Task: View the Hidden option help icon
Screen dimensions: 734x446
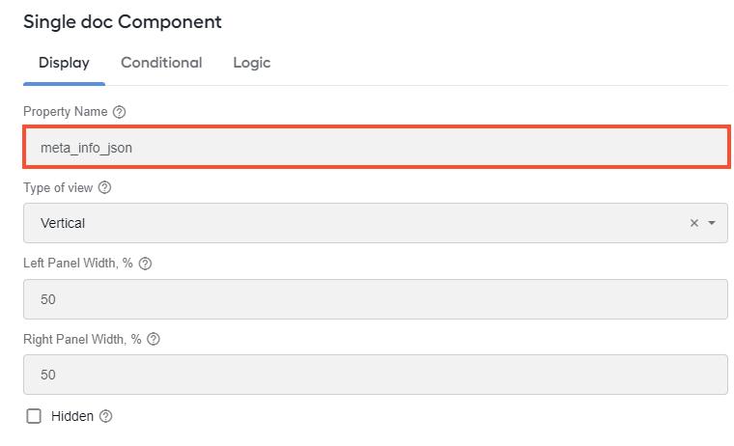Action: coord(106,416)
